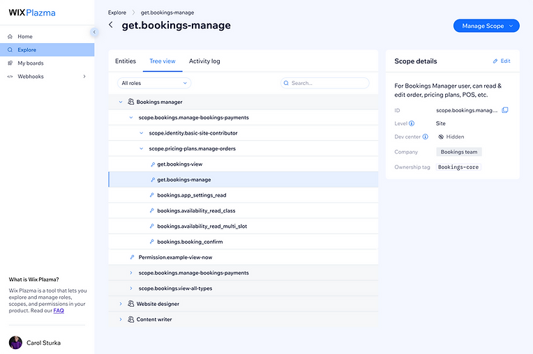The width and height of the screenshot is (533, 354).
Task: Click the Explore magnifier icon in sidebar
Action: (x=10, y=49)
